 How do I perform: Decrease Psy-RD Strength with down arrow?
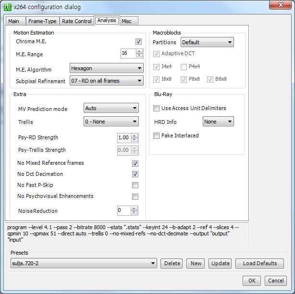pyautogui.click(x=135, y=140)
